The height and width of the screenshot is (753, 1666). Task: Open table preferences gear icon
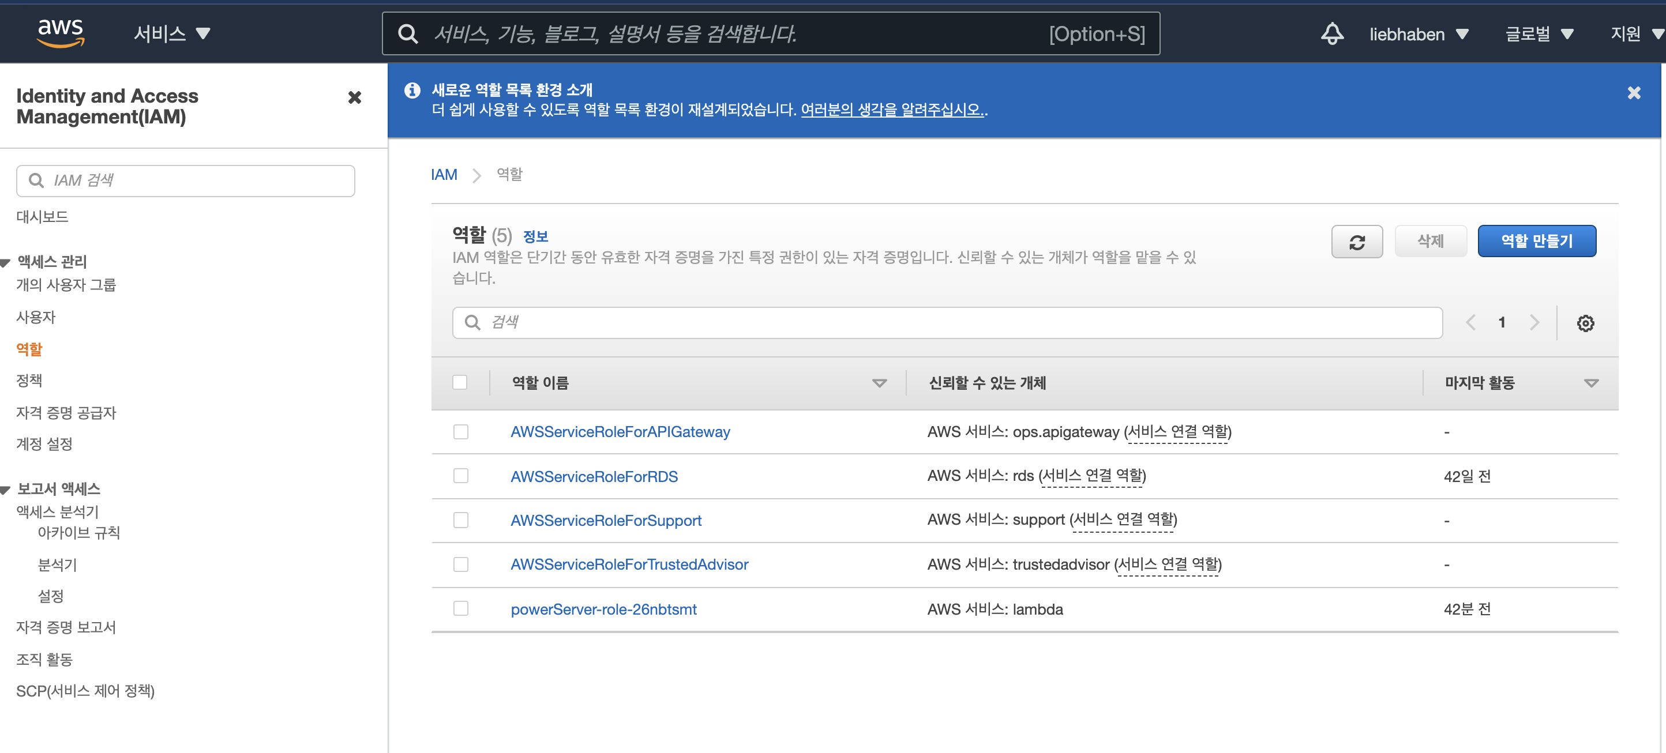click(x=1585, y=322)
